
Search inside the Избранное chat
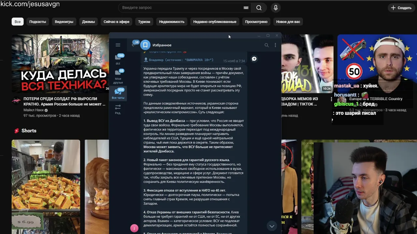pos(266,45)
